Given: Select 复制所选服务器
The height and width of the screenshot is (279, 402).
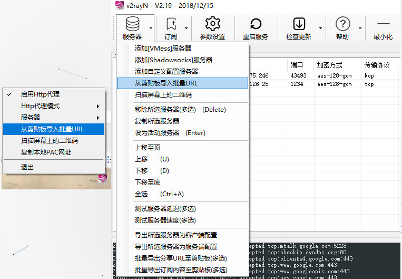Looking at the screenshot, I should coord(182,121).
